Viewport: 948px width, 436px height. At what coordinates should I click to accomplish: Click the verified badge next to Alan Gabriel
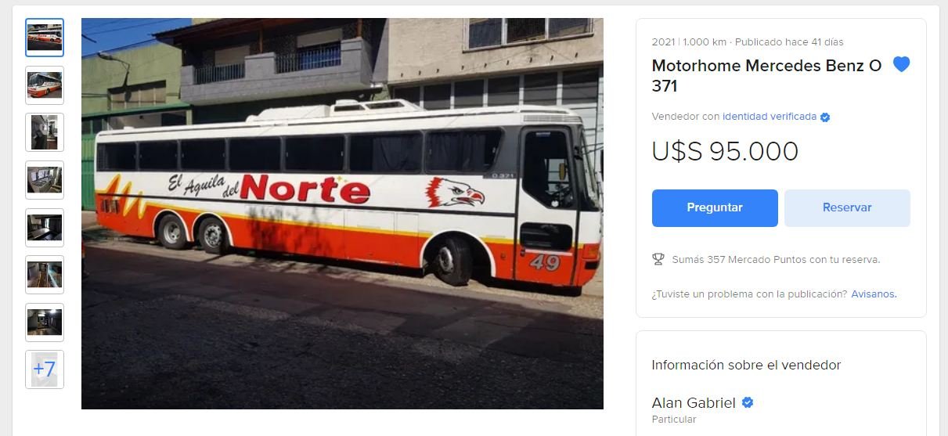click(x=748, y=402)
